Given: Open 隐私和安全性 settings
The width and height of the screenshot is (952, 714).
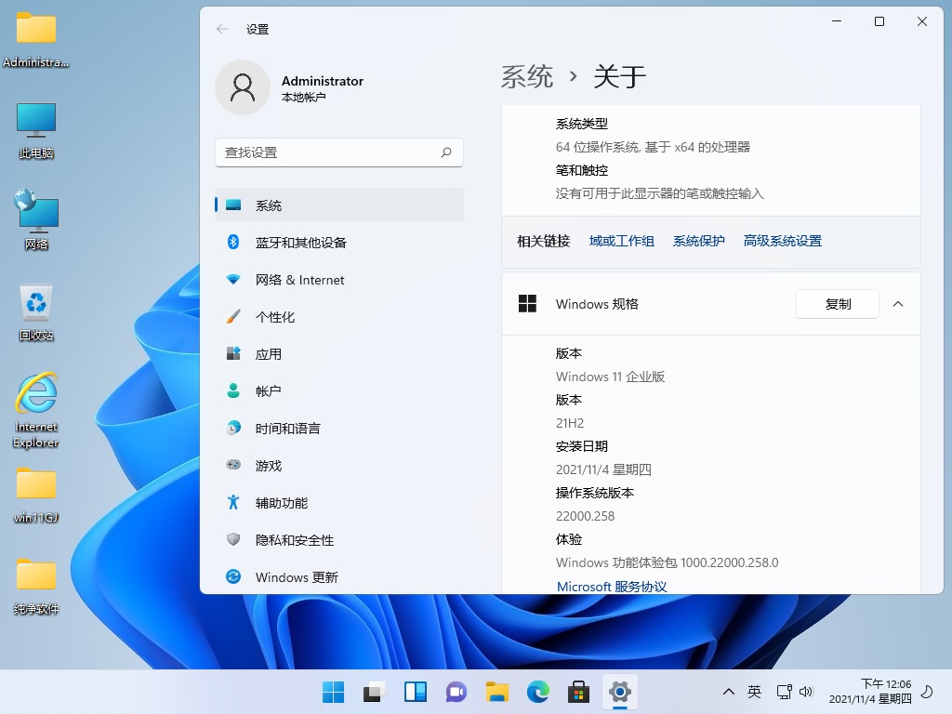Looking at the screenshot, I should (x=338, y=540).
